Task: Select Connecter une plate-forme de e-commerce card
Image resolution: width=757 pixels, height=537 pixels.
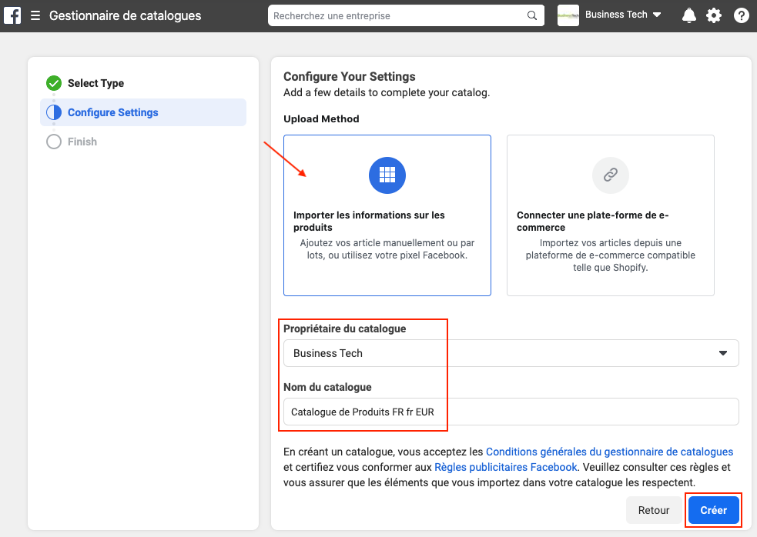Action: [x=610, y=231]
